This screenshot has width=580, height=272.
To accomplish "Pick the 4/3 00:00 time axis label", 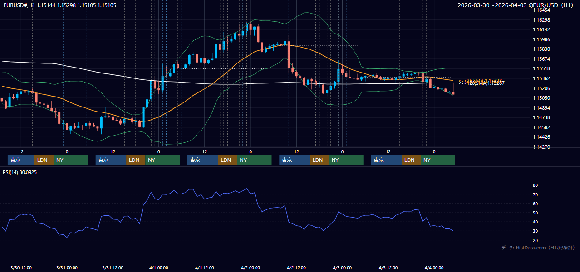I will click(342, 267).
